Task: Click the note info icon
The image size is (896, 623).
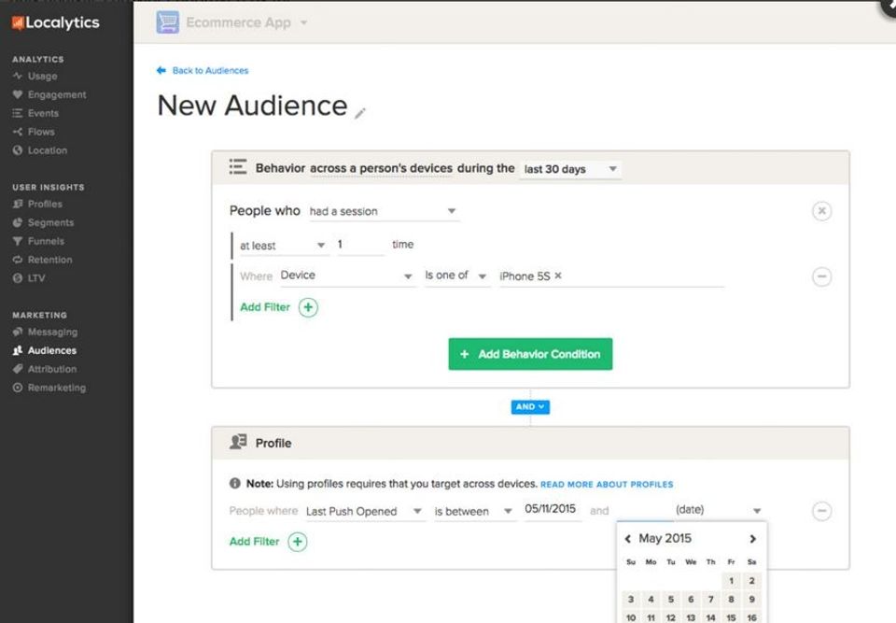Action: click(235, 484)
